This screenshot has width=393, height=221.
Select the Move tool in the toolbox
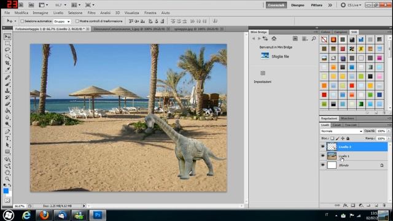pos(7,37)
